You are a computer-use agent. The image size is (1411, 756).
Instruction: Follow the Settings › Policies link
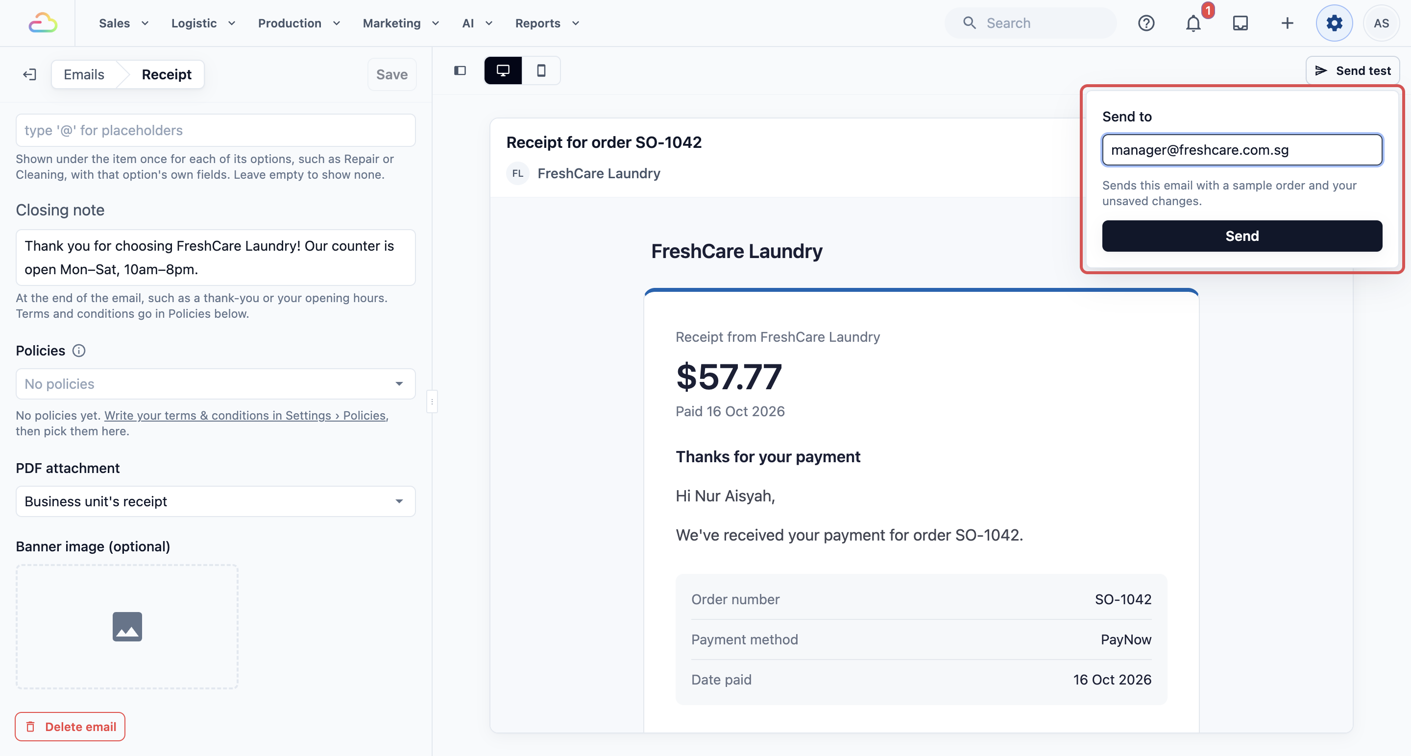(245, 416)
